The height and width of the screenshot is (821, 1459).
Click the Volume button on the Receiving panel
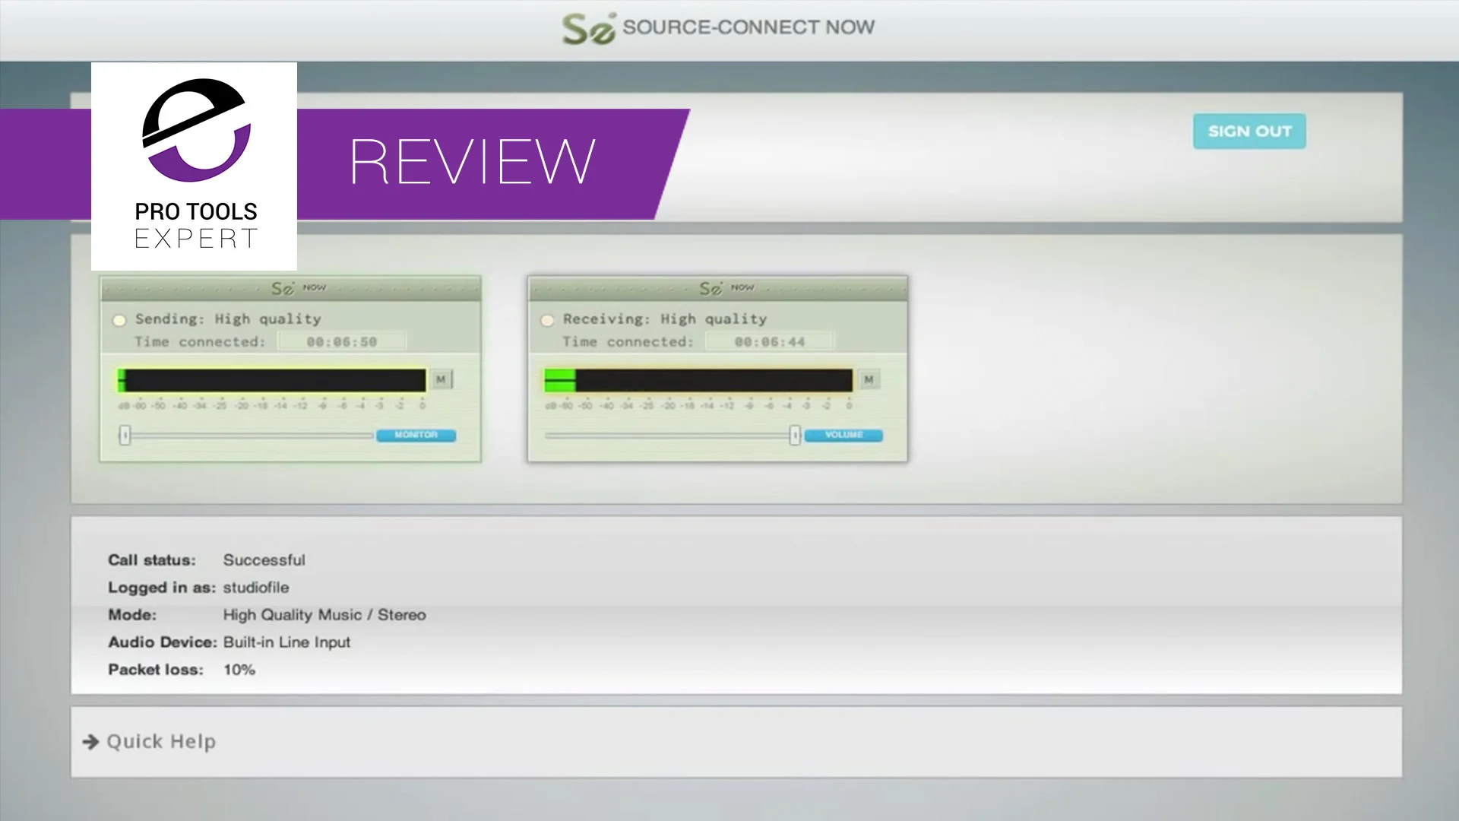click(843, 435)
